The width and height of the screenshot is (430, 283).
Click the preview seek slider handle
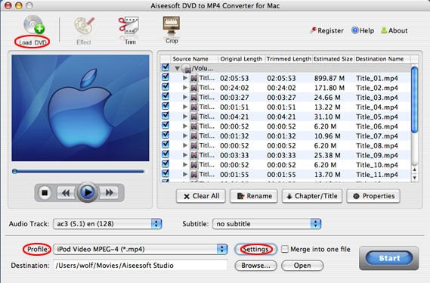tap(15, 172)
